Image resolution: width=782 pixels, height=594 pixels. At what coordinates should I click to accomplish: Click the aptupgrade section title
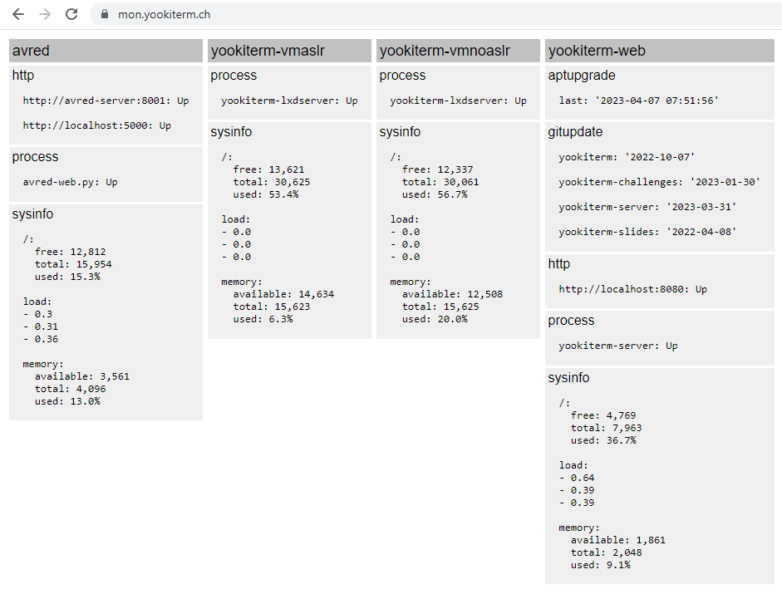coord(582,76)
